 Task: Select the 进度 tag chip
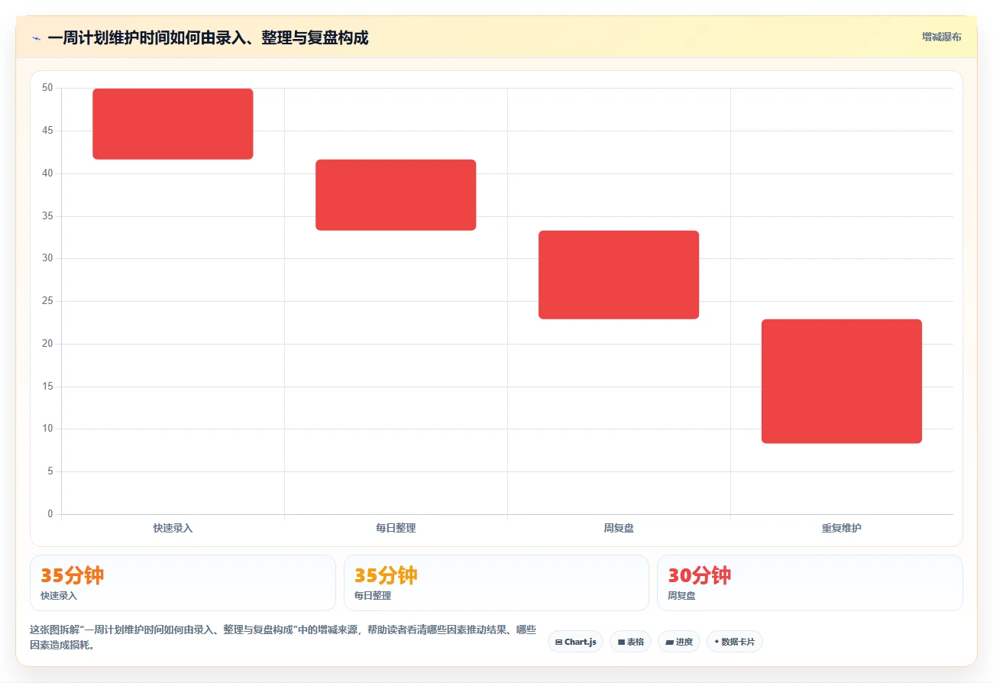pyautogui.click(x=678, y=642)
